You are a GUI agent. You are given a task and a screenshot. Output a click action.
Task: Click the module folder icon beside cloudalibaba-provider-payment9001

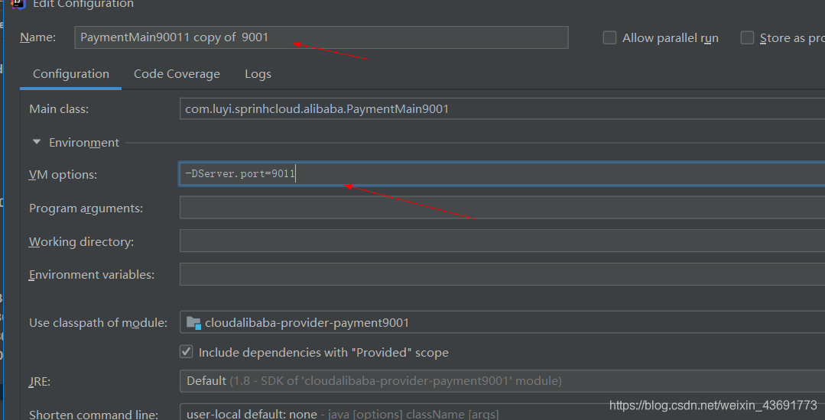[193, 323]
